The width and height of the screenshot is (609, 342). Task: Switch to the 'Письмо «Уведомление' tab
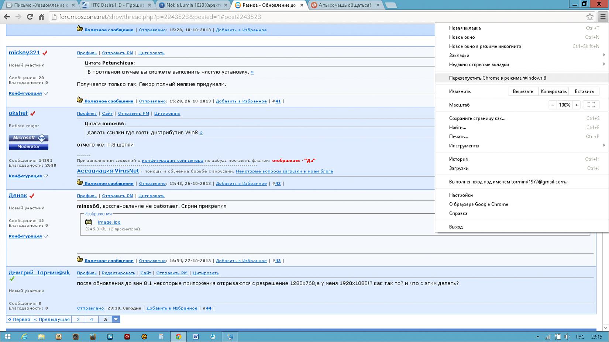coord(41,5)
